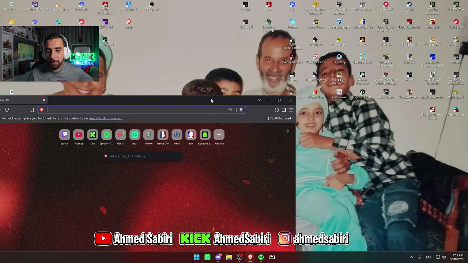Open the Windows Start menu
This screenshot has width=468, height=263.
197,257
